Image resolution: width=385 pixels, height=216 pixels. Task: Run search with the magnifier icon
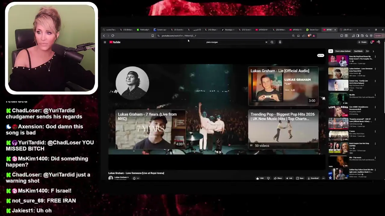coord(272,42)
